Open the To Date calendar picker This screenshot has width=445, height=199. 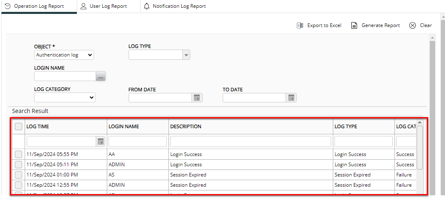point(291,98)
